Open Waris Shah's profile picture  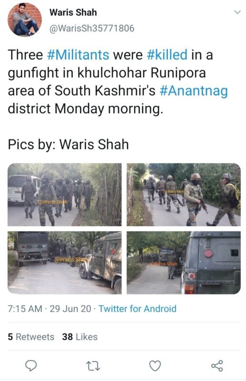[x=25, y=20]
